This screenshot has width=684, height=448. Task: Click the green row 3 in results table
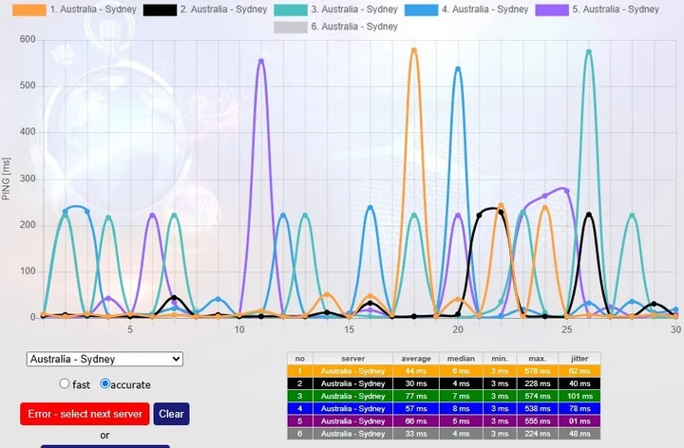click(445, 396)
